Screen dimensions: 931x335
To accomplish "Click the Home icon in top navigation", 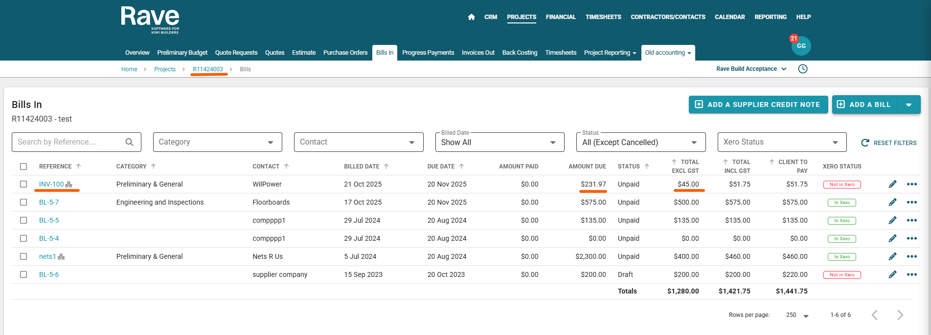I will 471,17.
